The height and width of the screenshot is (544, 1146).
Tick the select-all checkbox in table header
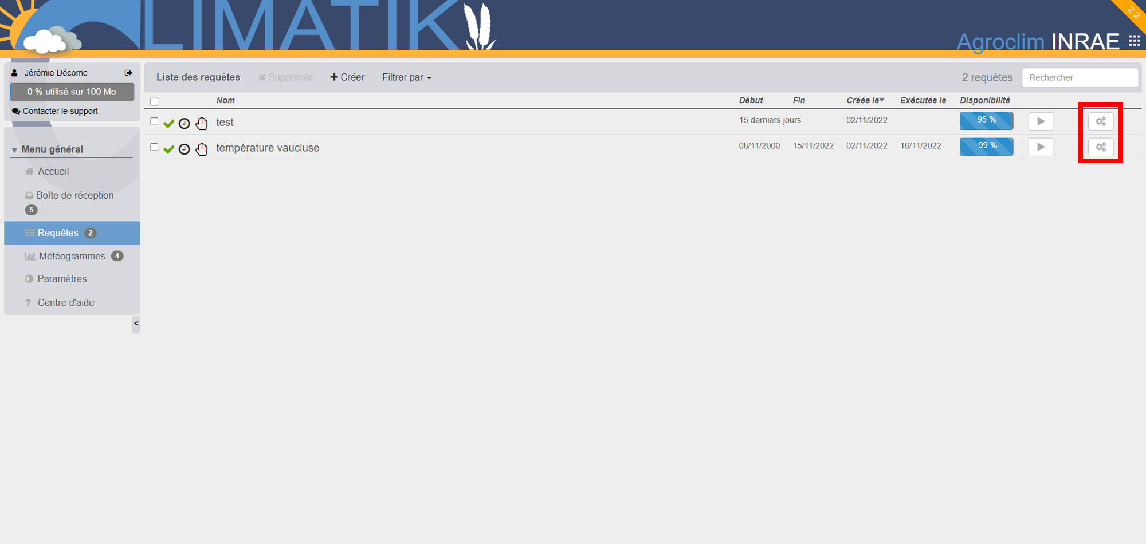tap(154, 102)
